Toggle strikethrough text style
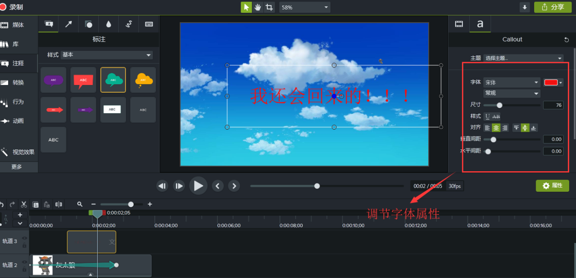 point(496,117)
